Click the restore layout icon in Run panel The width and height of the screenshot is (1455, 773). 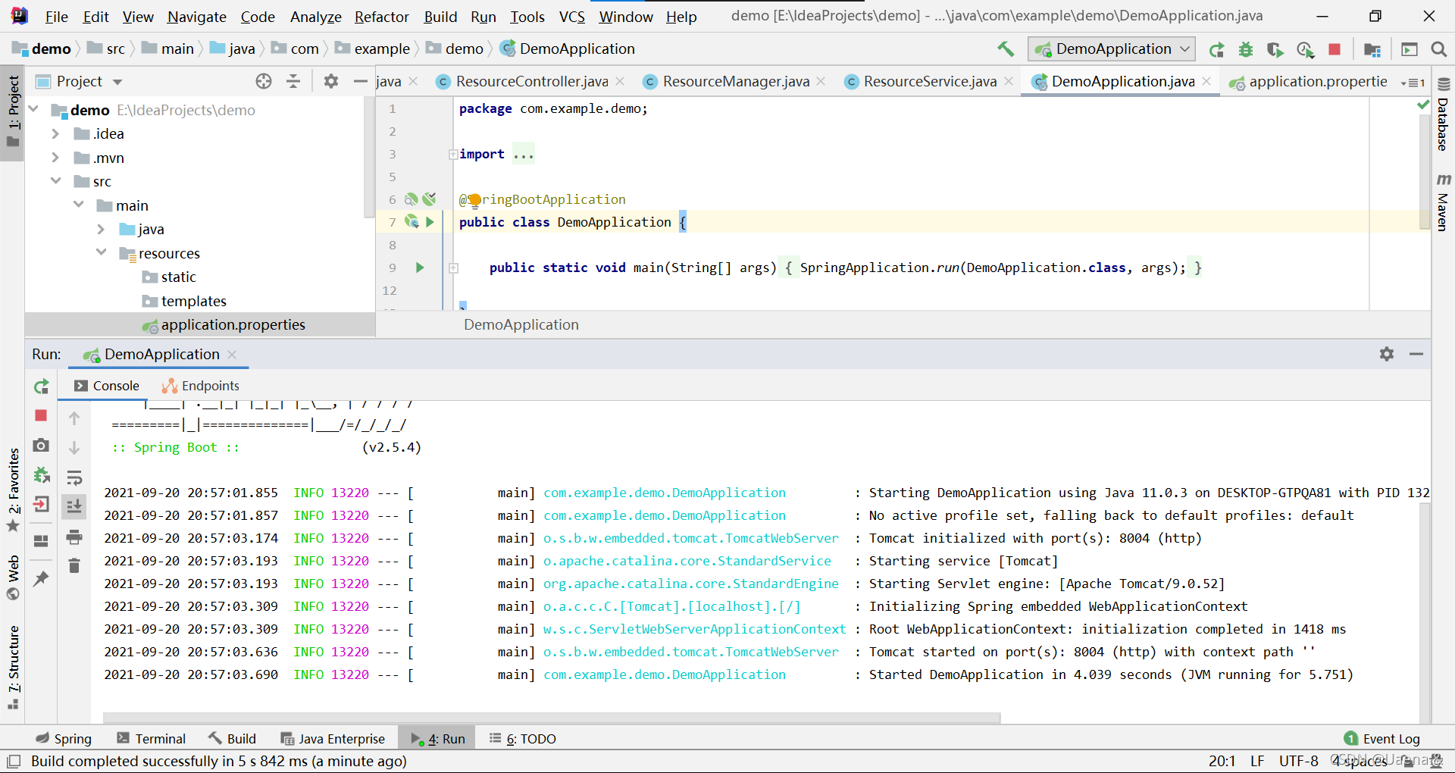pyautogui.click(x=42, y=540)
